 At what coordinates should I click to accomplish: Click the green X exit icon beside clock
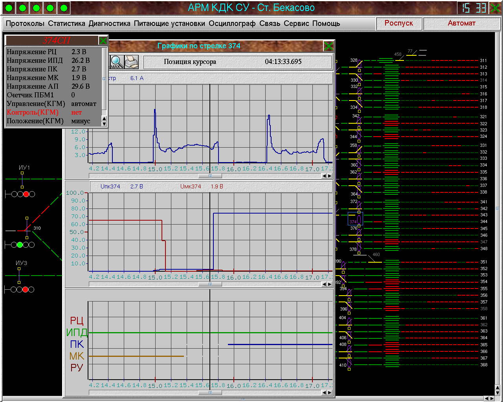pos(496,8)
